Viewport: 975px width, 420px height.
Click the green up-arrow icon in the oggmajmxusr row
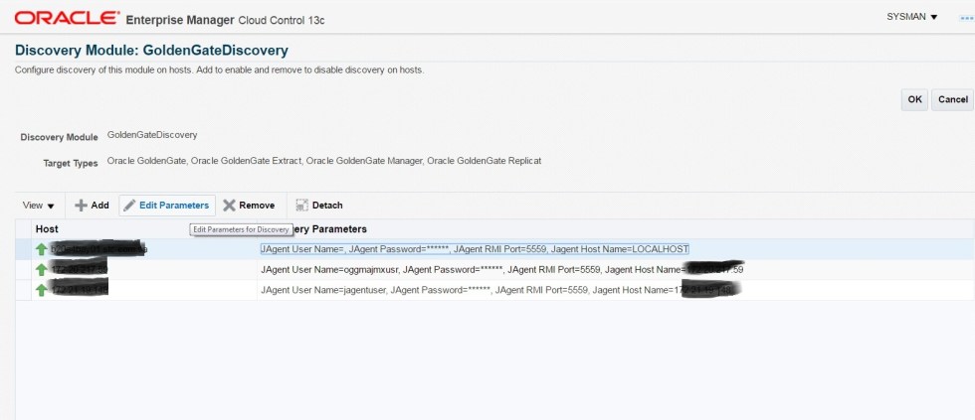click(42, 270)
